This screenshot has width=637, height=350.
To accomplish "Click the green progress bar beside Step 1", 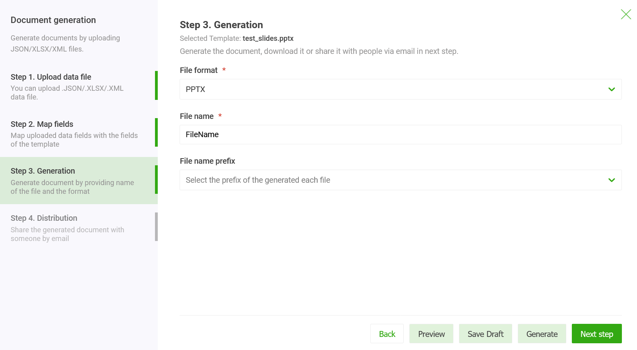I will coord(156,85).
